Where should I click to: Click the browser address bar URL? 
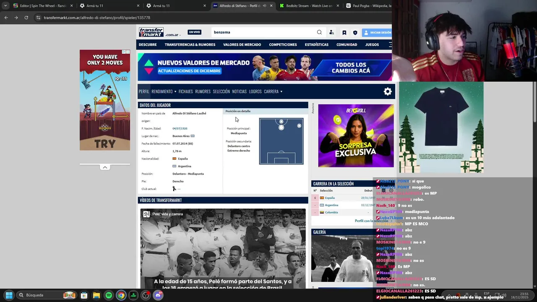[x=97, y=18]
